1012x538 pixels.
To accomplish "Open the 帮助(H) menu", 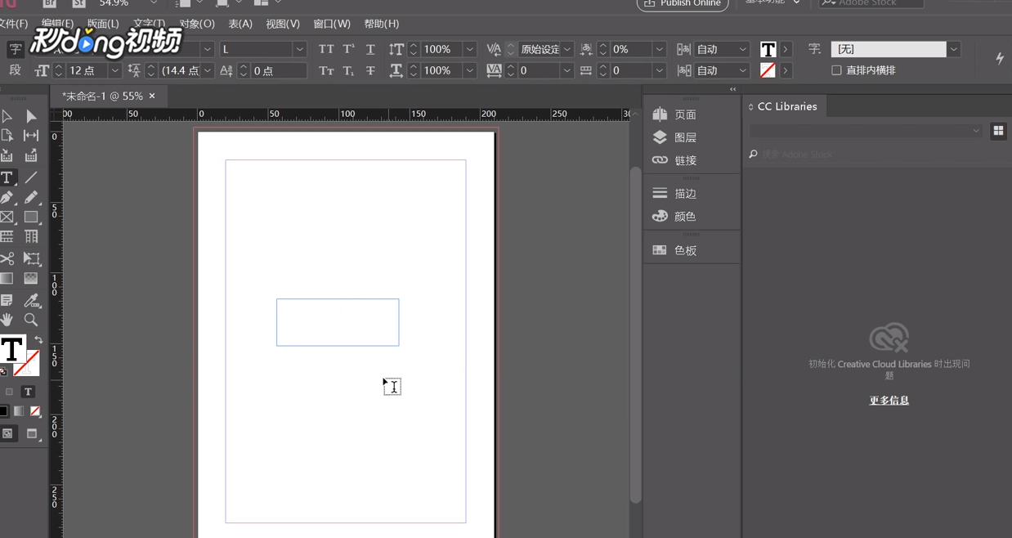I will [x=382, y=25].
